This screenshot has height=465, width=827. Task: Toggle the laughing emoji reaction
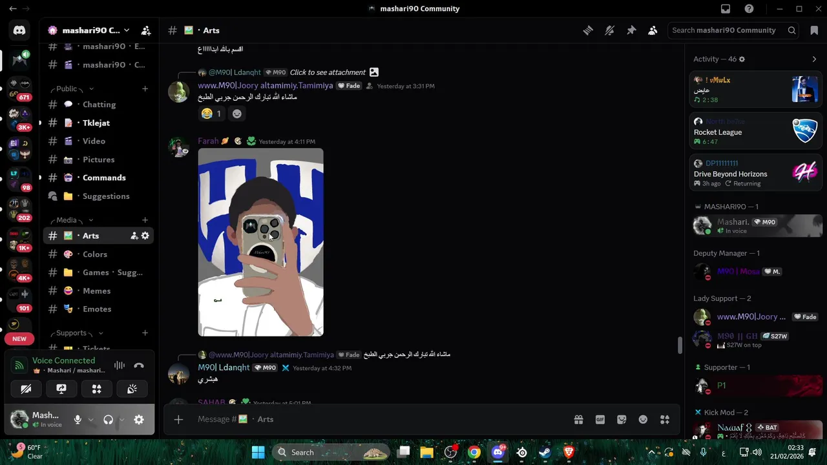pyautogui.click(x=211, y=114)
